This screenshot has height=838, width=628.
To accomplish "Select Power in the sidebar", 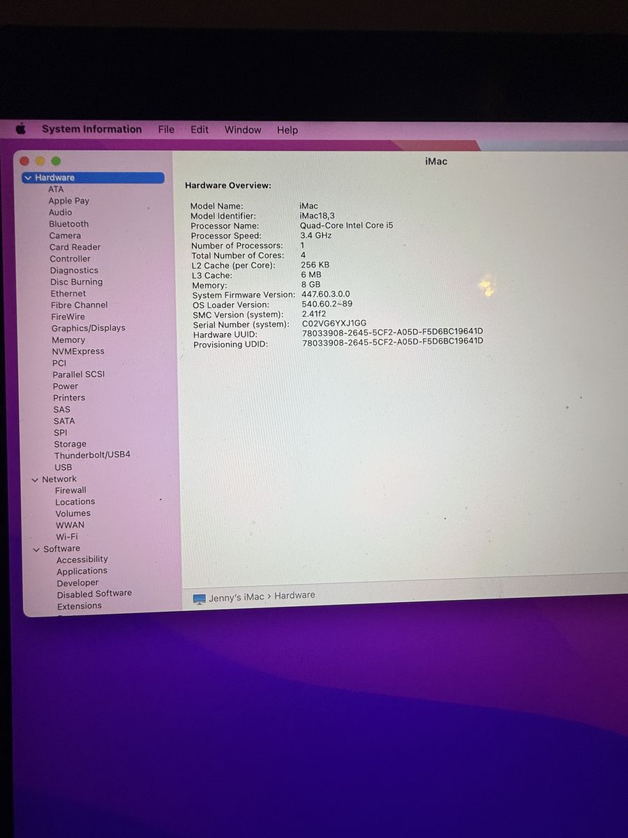I will click(x=66, y=386).
